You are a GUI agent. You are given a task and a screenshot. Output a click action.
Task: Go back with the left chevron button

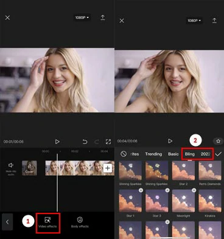[7, 222]
